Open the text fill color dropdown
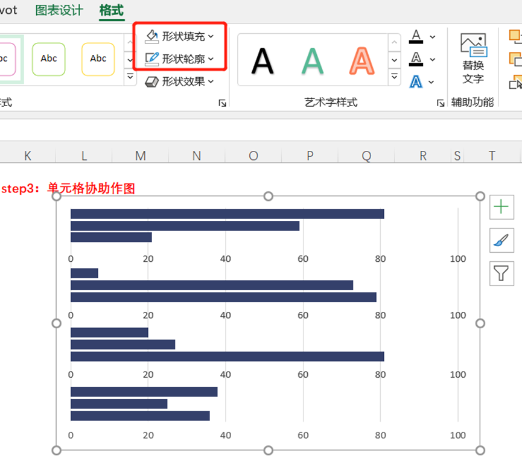Image resolution: width=522 pixels, height=473 pixels. pyautogui.click(x=433, y=37)
